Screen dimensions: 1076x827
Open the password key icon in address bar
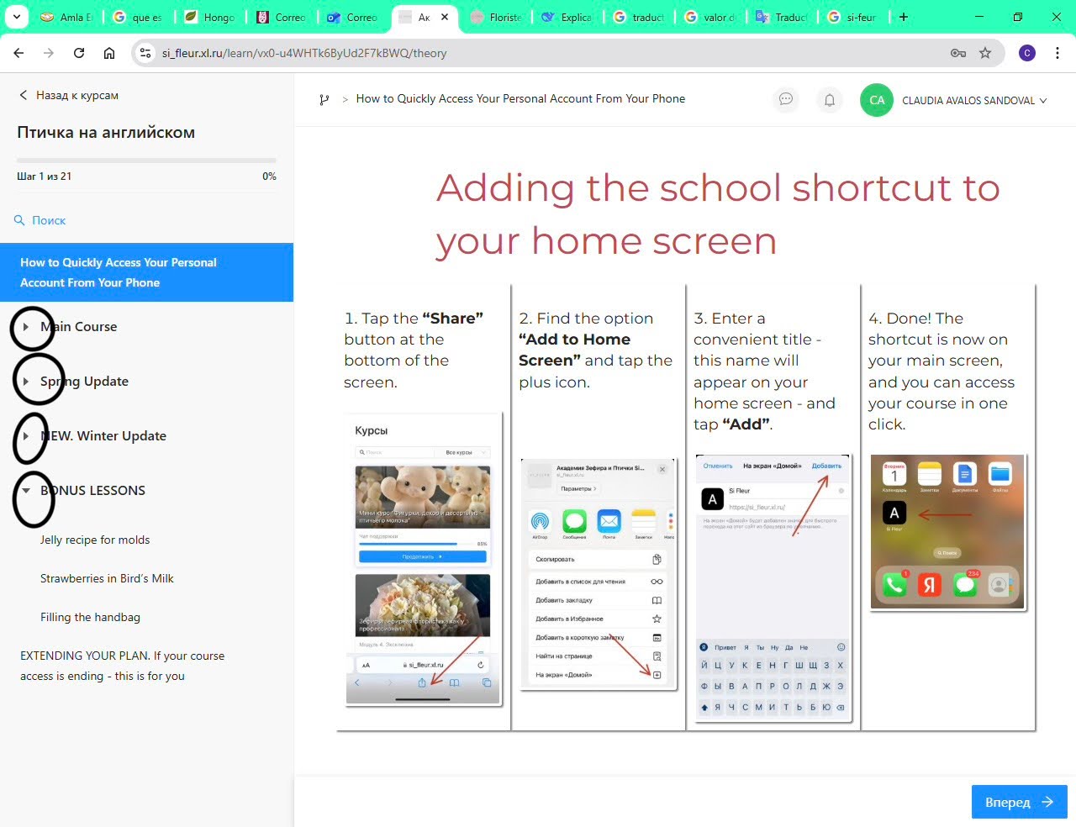click(x=957, y=53)
